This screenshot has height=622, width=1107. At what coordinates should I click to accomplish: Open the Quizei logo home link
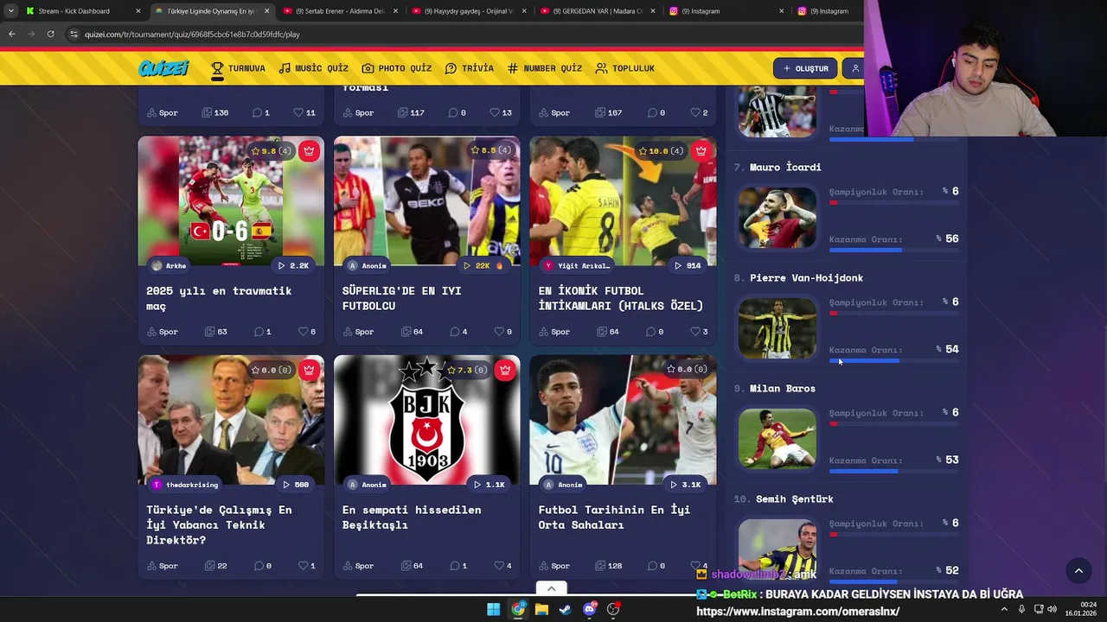[163, 68]
